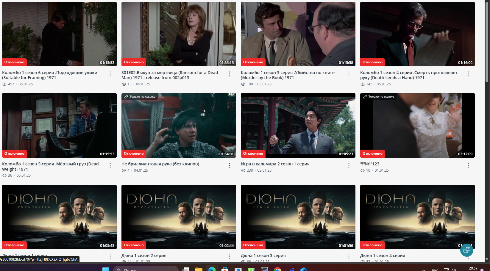Click views eye icon beside 01.01.25 under "!"№!"123
Screen dimensions: 490x271
[363, 170]
